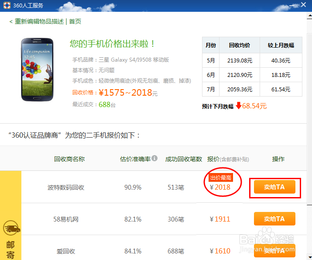Click the 波特数码回收 recycler name
Viewport: 312px width, 260px height.
pos(66,187)
